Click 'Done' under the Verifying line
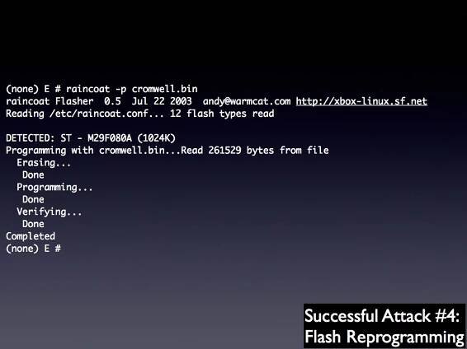The height and width of the screenshot is (349, 467). (33, 224)
